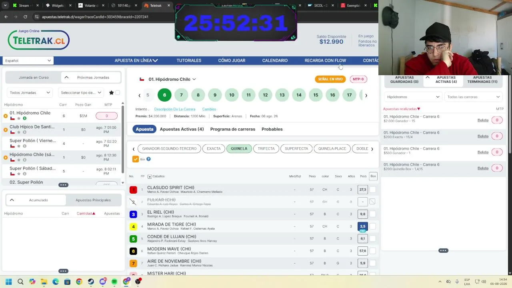The height and width of the screenshot is (288, 512).
Task: Check the Box checkbox for Aire de Noviembre
Action: [x=373, y=263]
